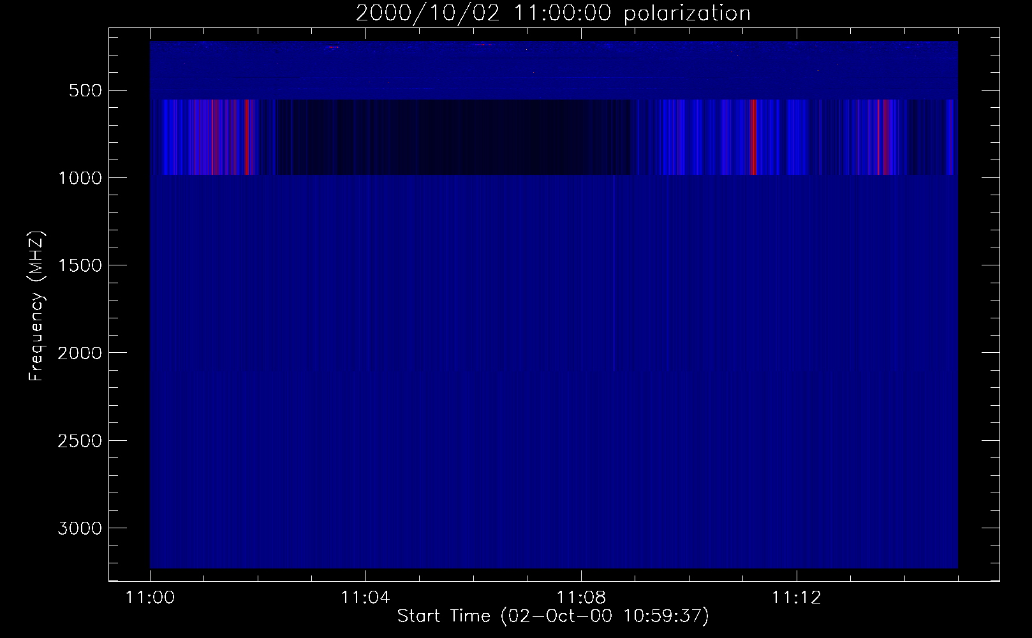The height and width of the screenshot is (638, 1032).
Task: Click the 11:12 time tick label
Action: click(796, 598)
